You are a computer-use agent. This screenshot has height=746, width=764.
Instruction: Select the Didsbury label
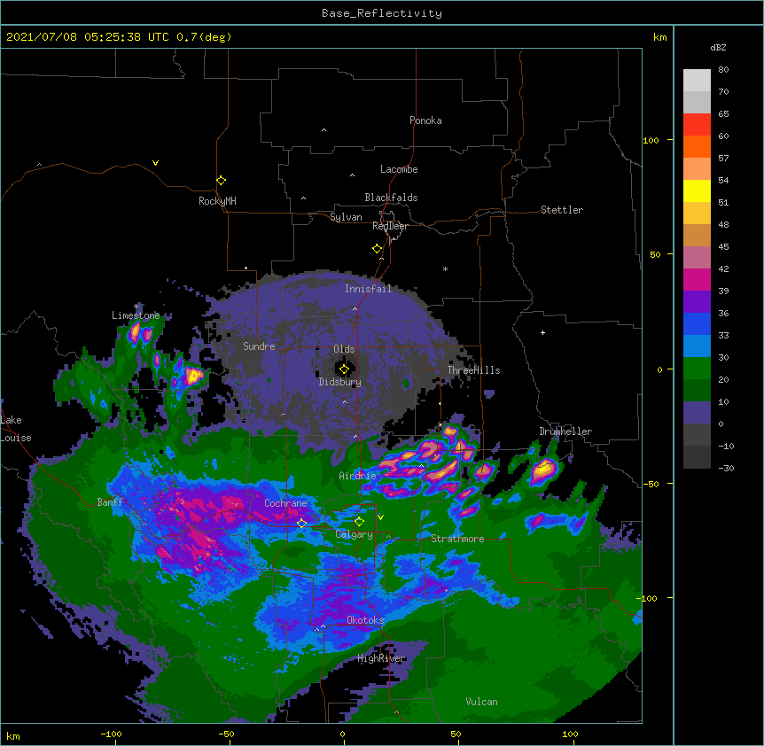pyautogui.click(x=339, y=382)
